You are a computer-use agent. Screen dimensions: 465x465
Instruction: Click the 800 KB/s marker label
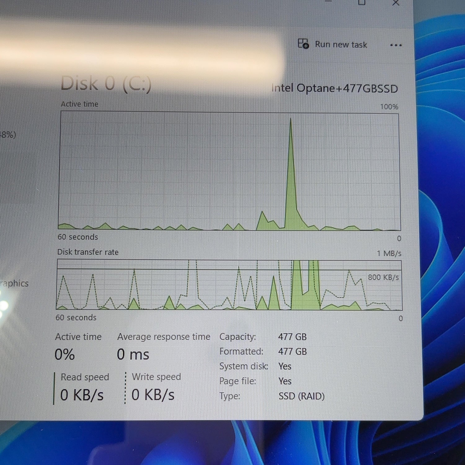coord(383,277)
